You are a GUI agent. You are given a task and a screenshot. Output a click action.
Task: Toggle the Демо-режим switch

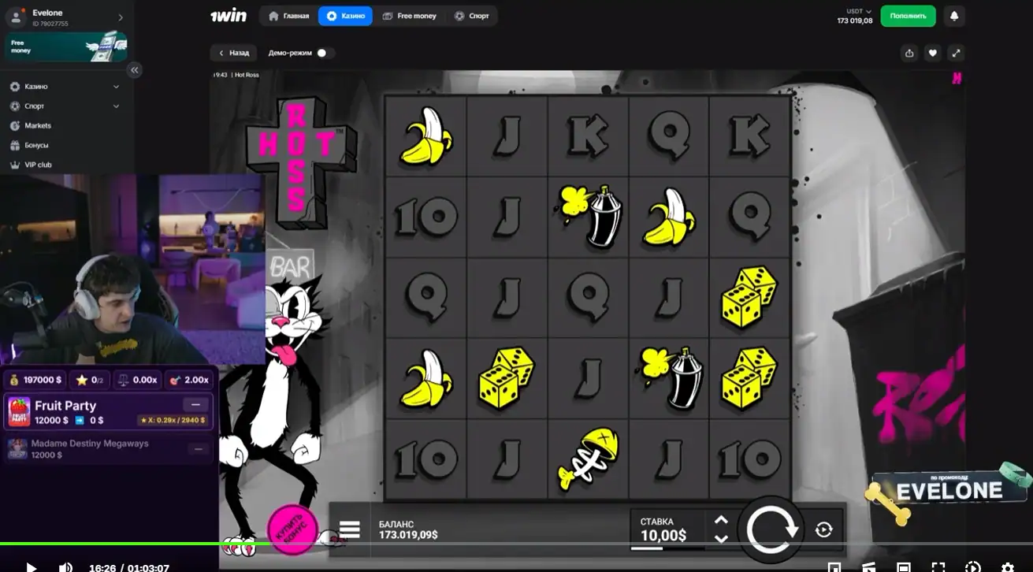[324, 53]
